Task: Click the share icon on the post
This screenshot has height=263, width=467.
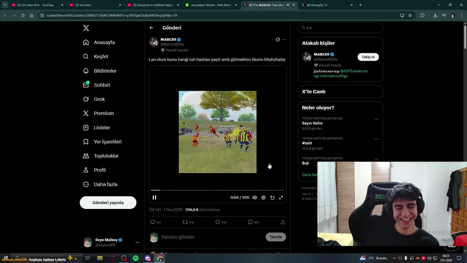Action: [x=283, y=222]
